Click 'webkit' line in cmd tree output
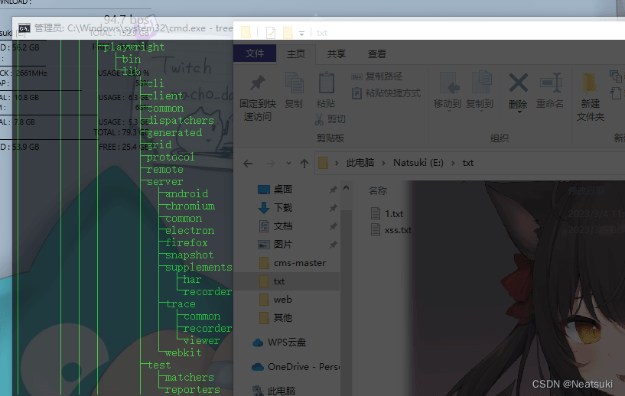Viewport: 625px width, 396px height. 183,353
